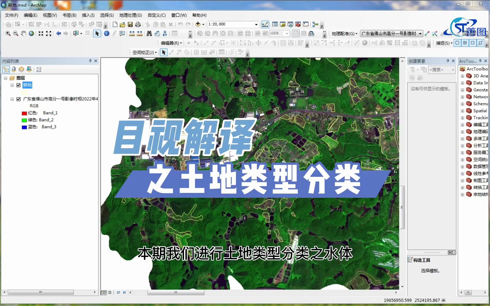This screenshot has width=490, height=306.
Task: Close the 内容列表 panel
Action: coord(96,61)
